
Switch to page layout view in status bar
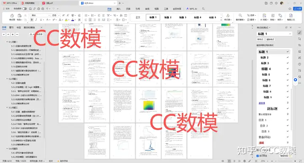click(x=229, y=161)
